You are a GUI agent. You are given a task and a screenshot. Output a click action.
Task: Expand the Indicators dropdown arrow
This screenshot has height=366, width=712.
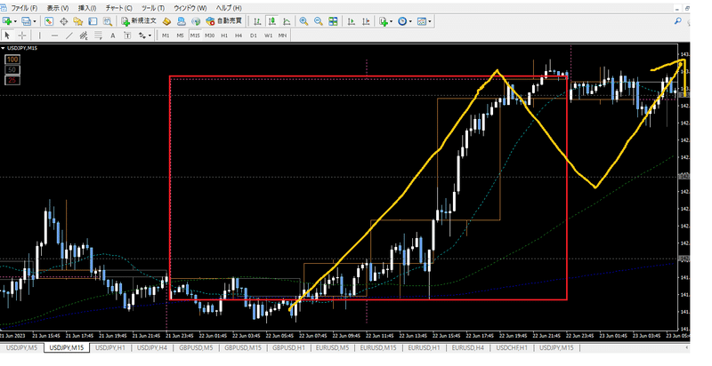(392, 21)
